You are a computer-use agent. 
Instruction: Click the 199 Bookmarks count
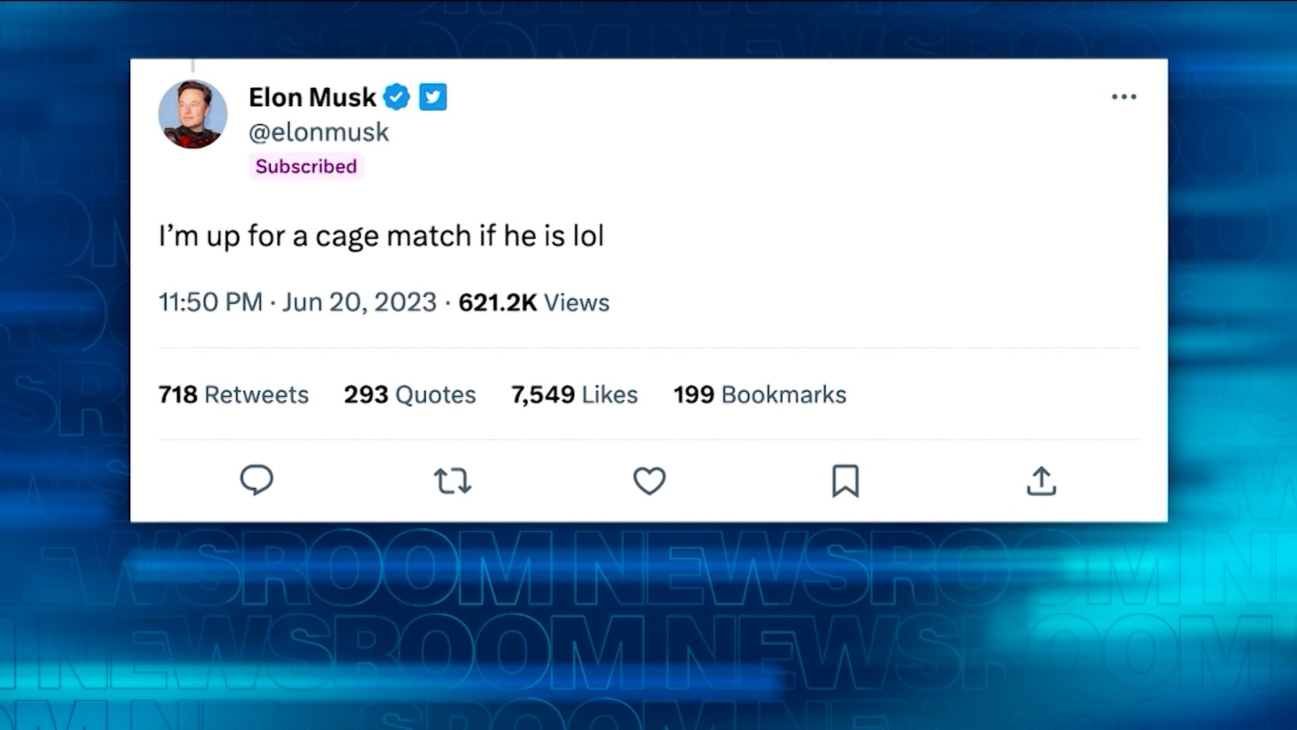(x=759, y=394)
